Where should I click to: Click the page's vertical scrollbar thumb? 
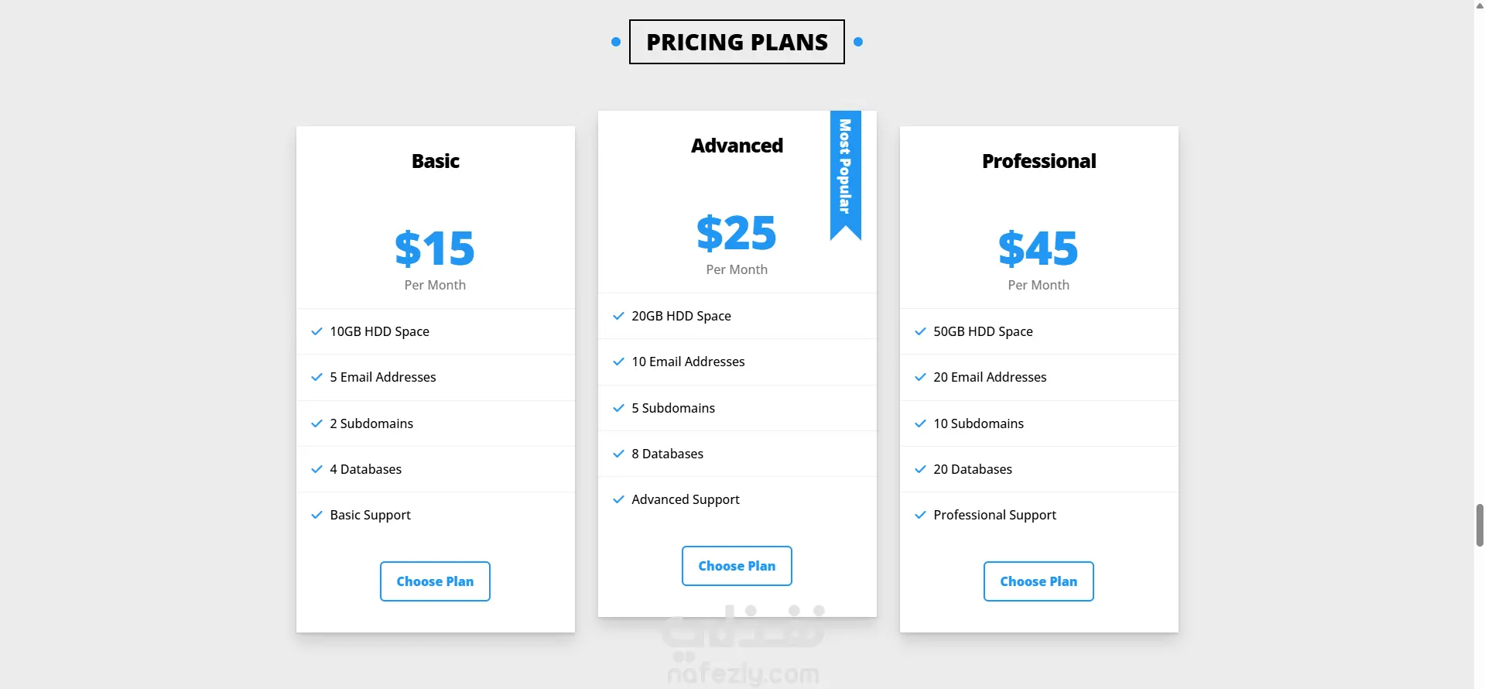point(1480,525)
